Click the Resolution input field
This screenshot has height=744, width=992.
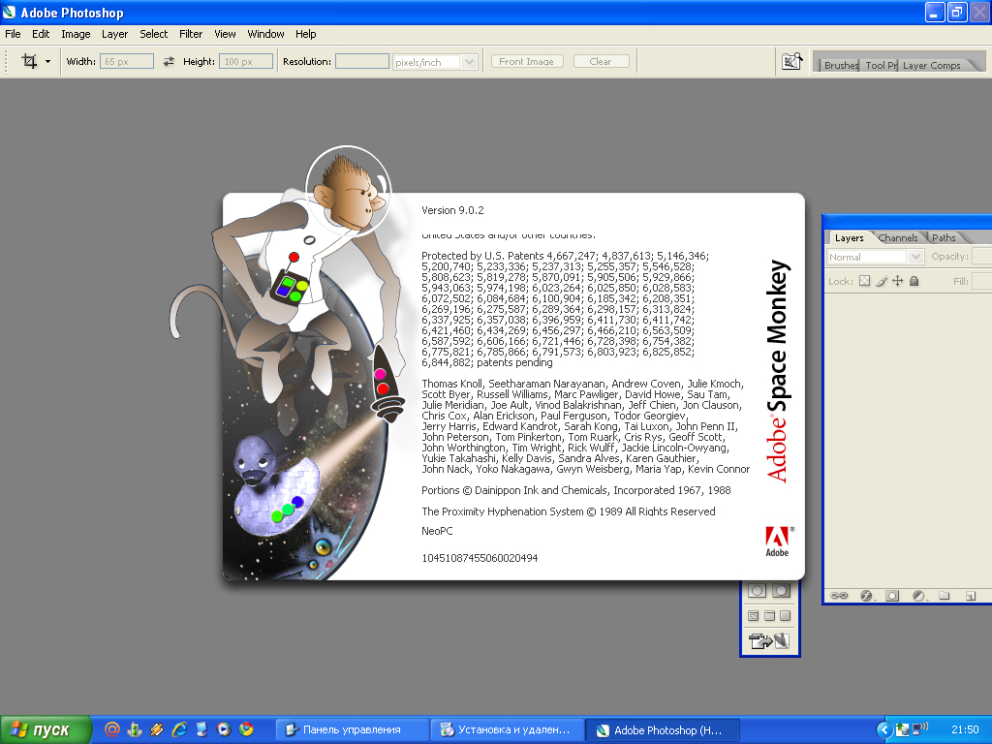click(x=362, y=61)
